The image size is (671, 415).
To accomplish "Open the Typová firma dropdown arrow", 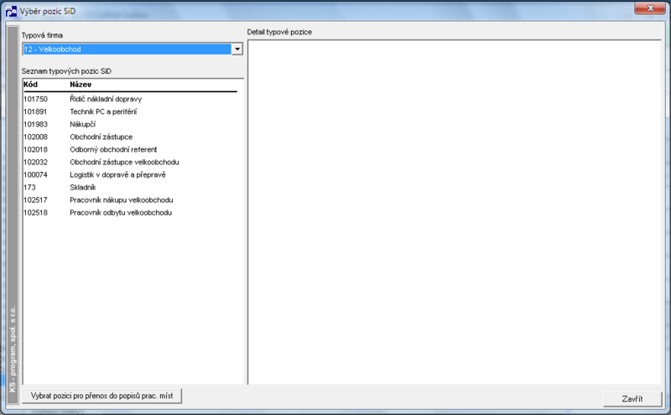I will [x=237, y=49].
